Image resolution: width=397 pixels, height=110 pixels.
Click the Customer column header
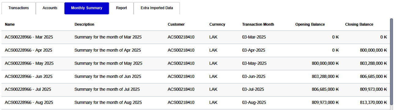pos(176,24)
